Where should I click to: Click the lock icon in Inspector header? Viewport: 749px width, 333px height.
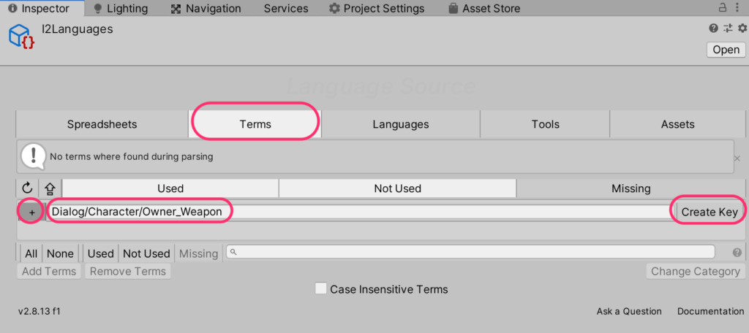[723, 8]
